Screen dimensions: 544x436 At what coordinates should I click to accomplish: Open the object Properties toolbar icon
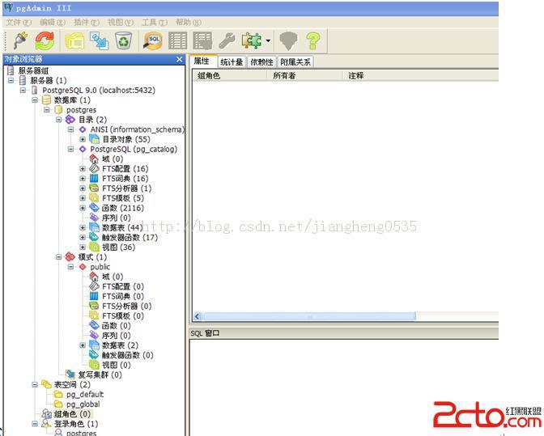[74, 41]
